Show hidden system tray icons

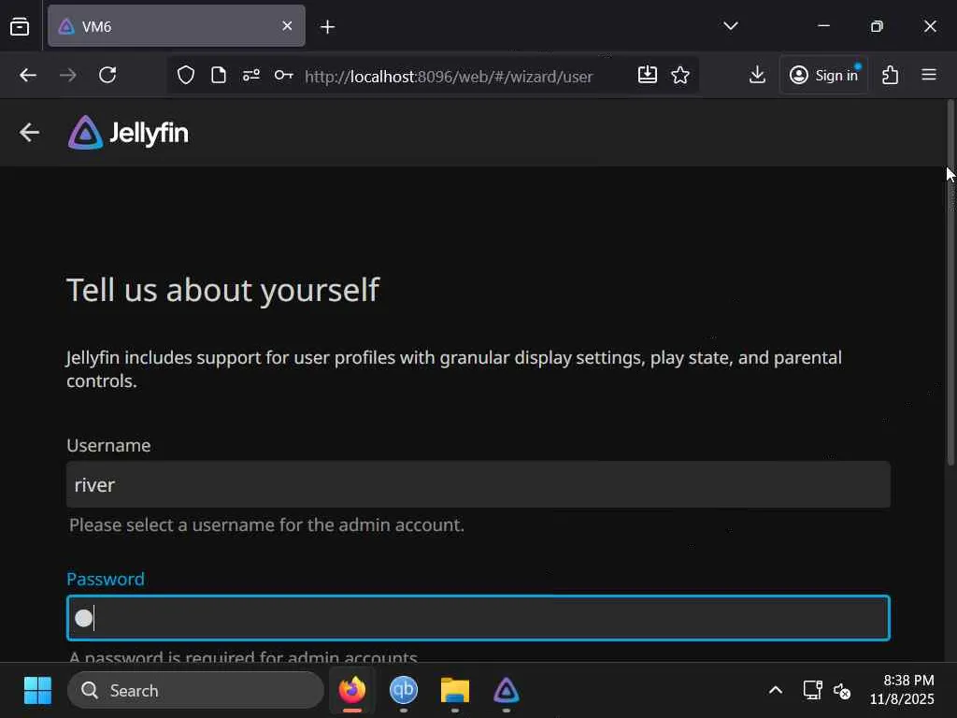(776, 691)
